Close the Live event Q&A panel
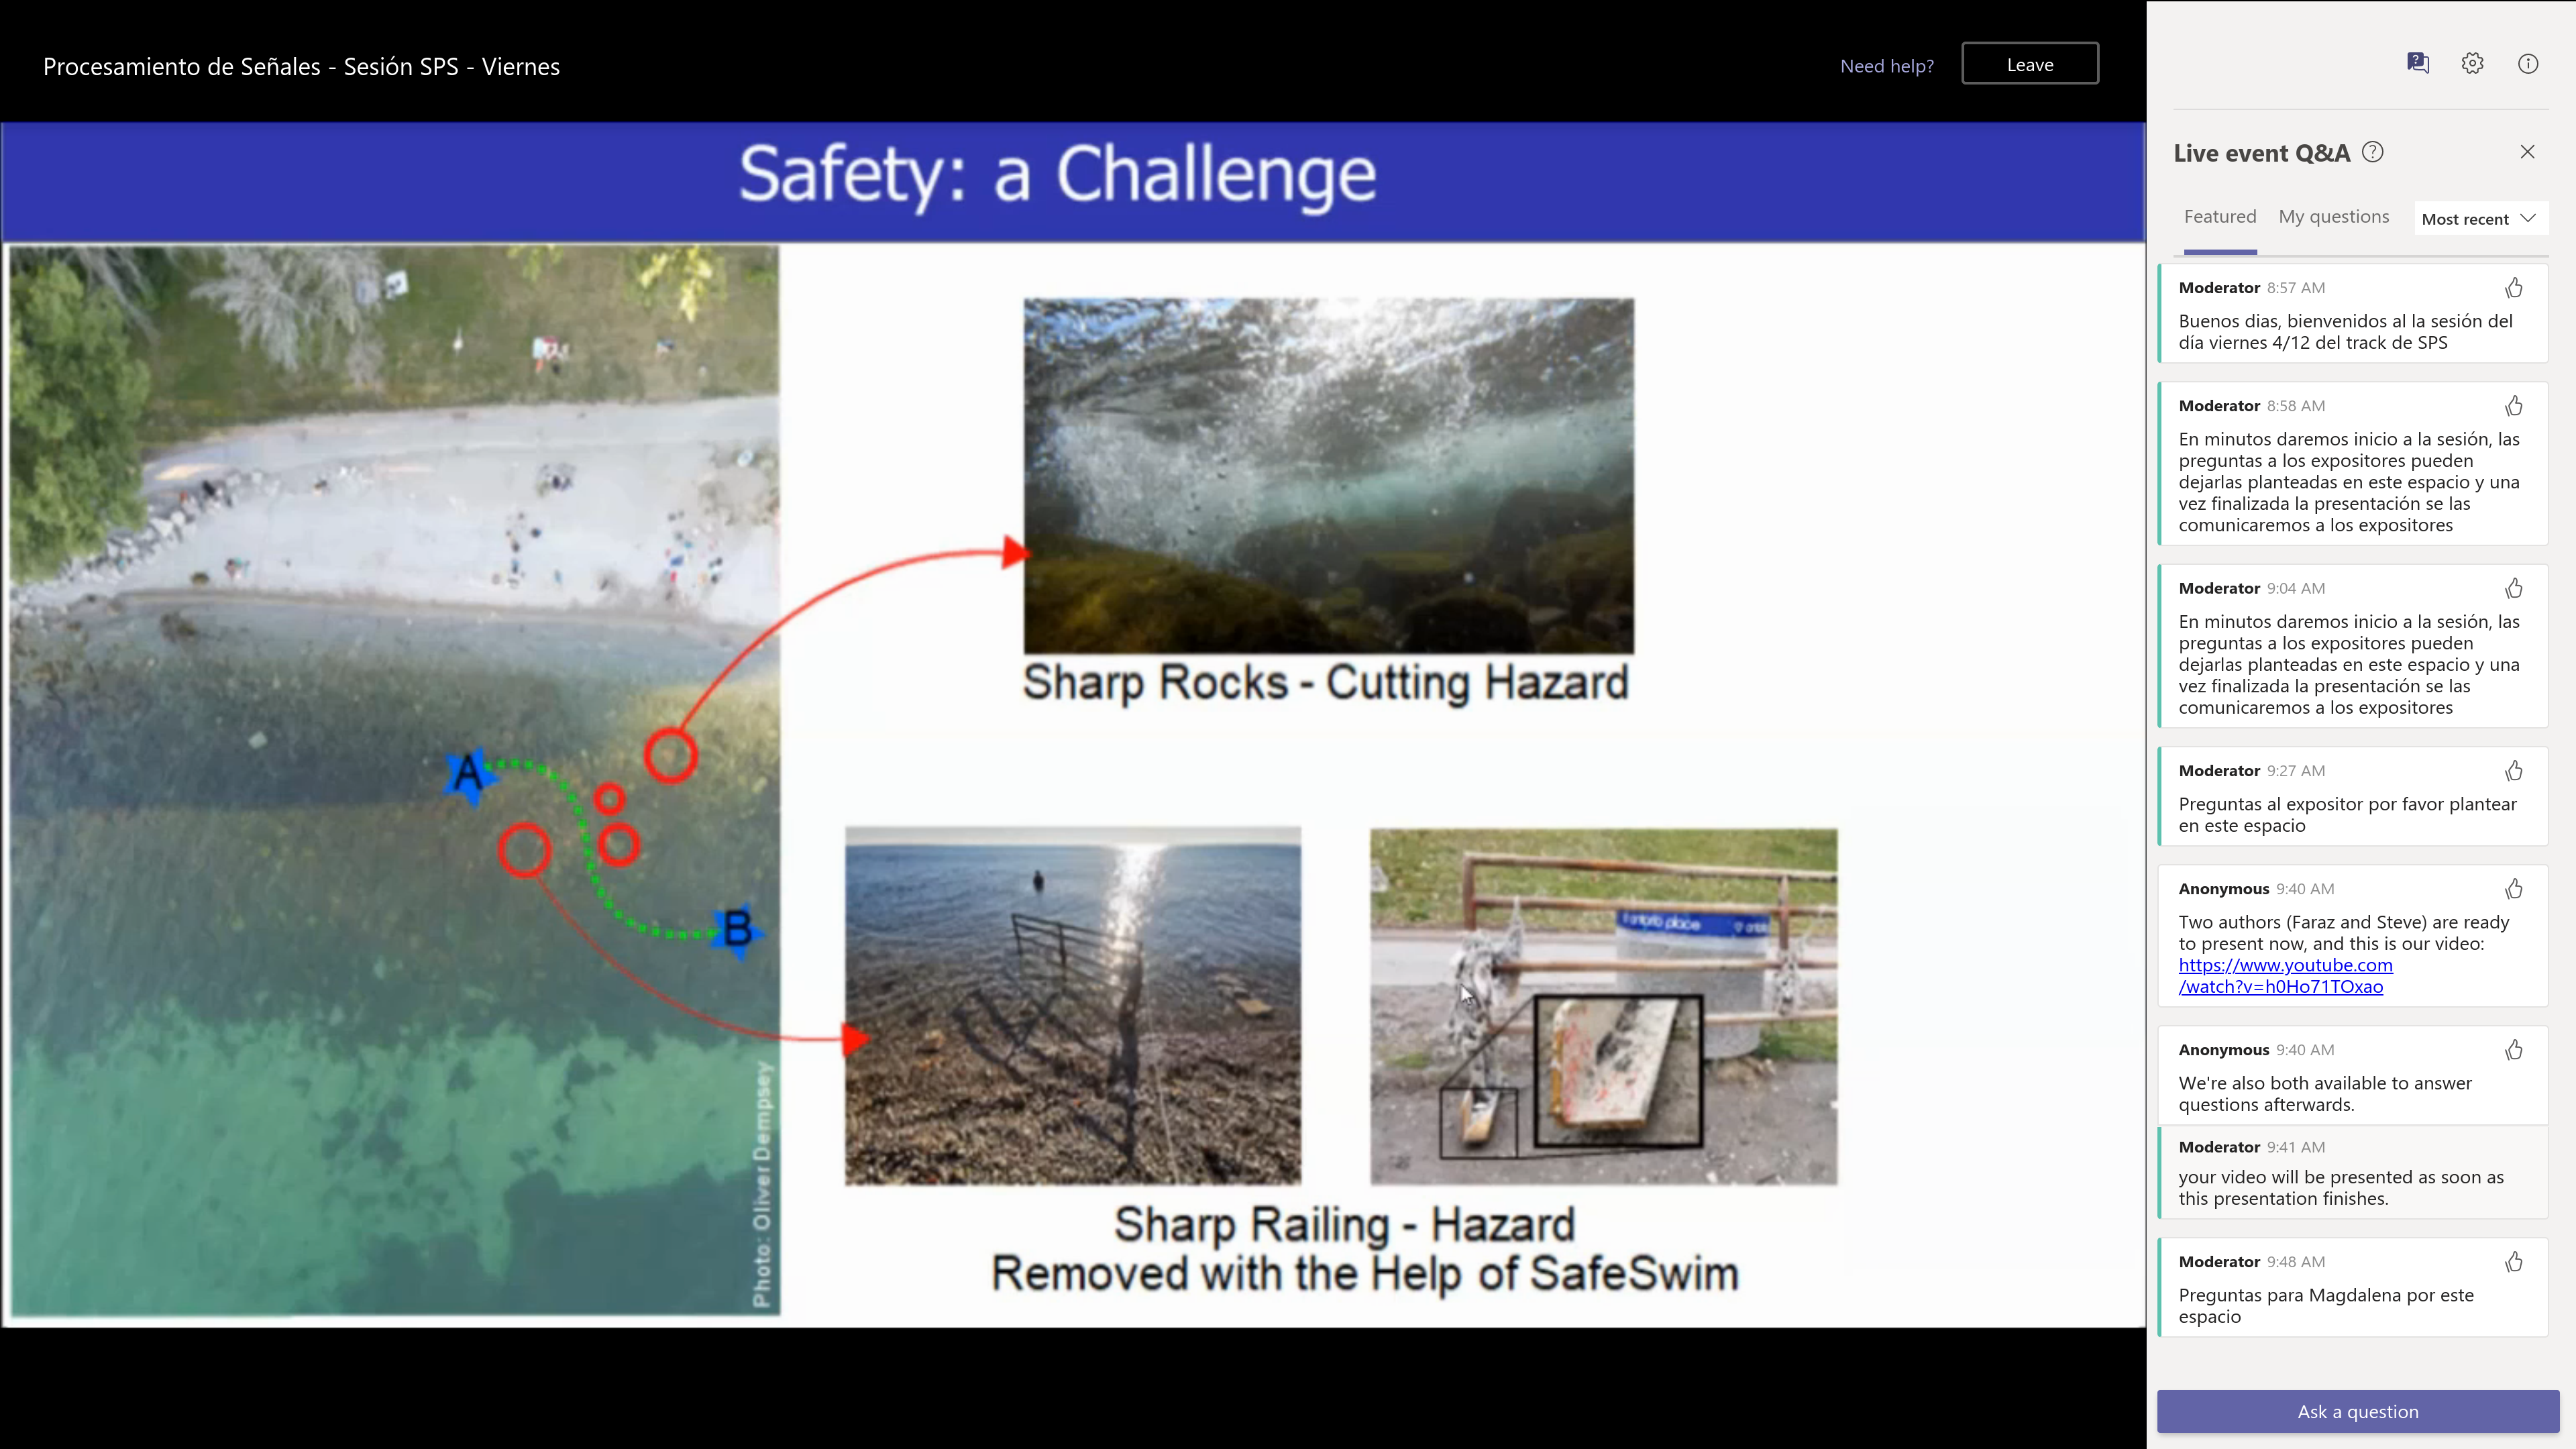Viewport: 2576px width, 1449px height. (x=2527, y=152)
